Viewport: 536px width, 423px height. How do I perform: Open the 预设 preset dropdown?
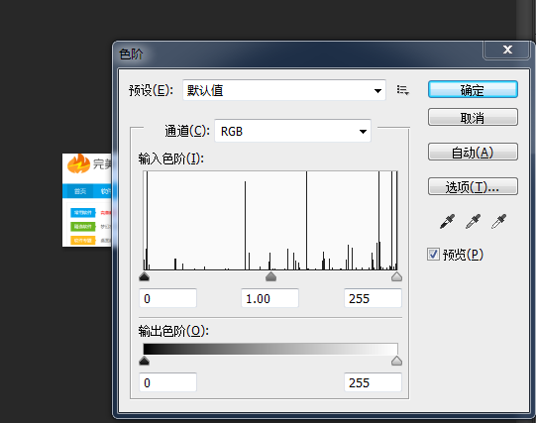pyautogui.click(x=284, y=90)
